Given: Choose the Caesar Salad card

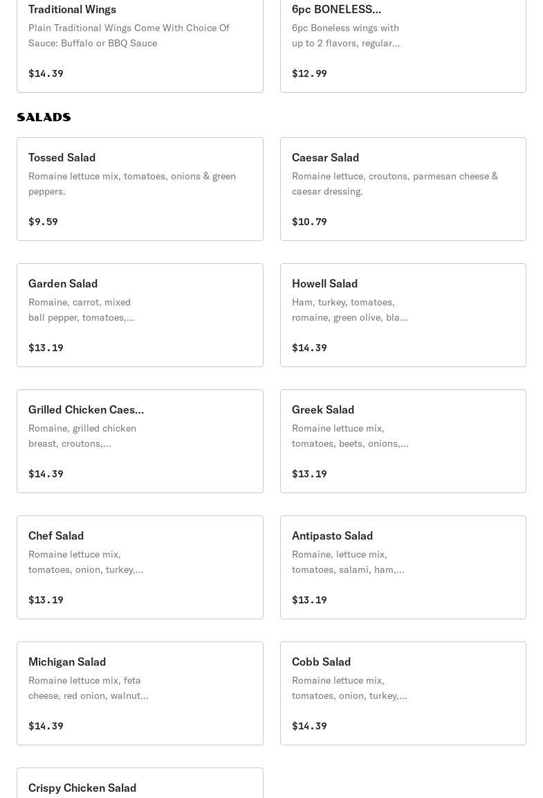Looking at the screenshot, I should point(403,189).
